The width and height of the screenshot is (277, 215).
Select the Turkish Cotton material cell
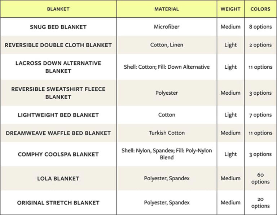point(167,133)
